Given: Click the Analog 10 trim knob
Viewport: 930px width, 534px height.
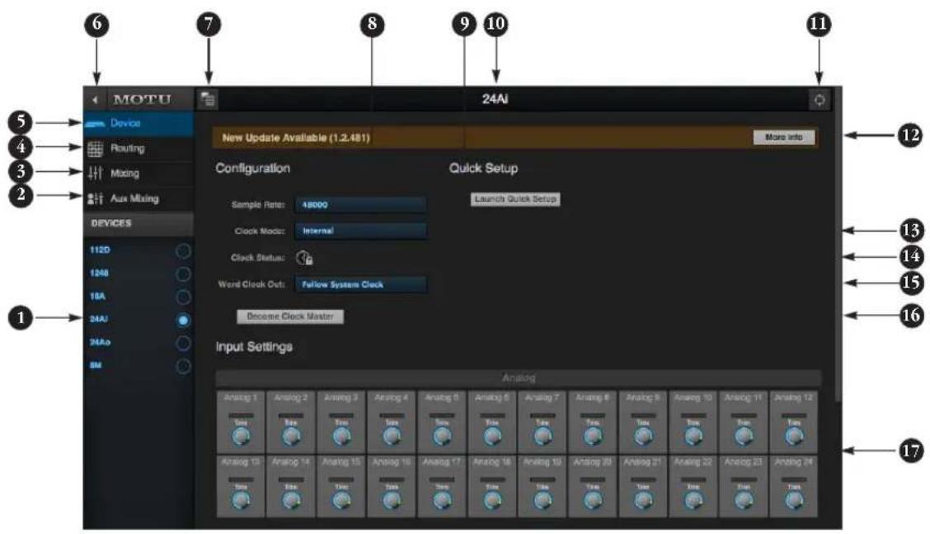Looking at the screenshot, I should coord(693,438).
